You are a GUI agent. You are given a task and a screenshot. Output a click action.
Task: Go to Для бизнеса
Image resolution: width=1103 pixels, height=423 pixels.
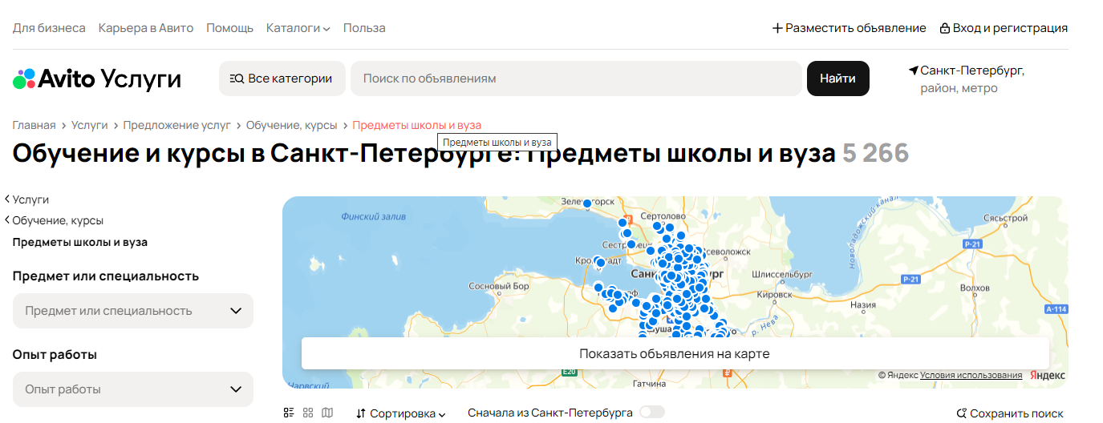49,28
